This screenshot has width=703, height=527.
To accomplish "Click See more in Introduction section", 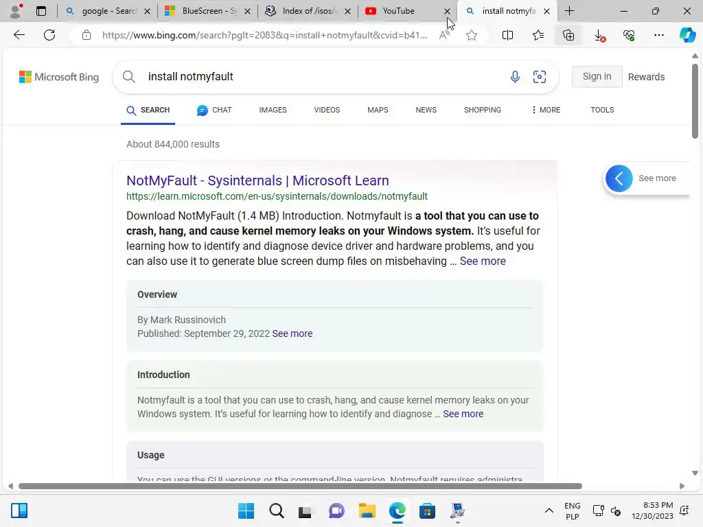I will point(463,414).
